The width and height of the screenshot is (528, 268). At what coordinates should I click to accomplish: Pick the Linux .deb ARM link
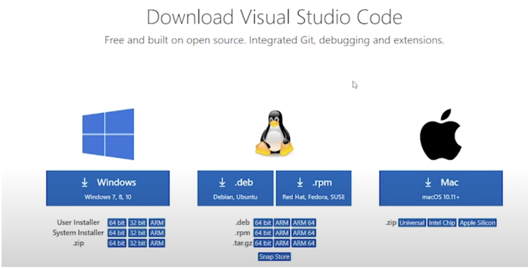pos(281,223)
